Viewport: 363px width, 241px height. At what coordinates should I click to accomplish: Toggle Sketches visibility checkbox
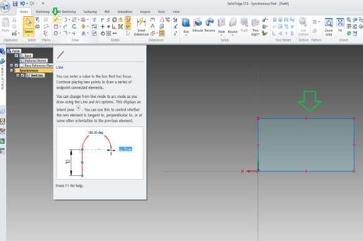[22, 76]
